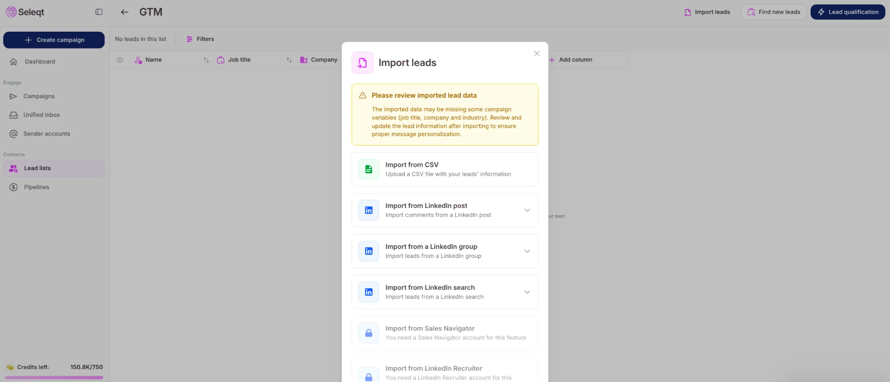890x382 pixels.
Task: Click the Import from CSV file icon
Action: coord(369,169)
